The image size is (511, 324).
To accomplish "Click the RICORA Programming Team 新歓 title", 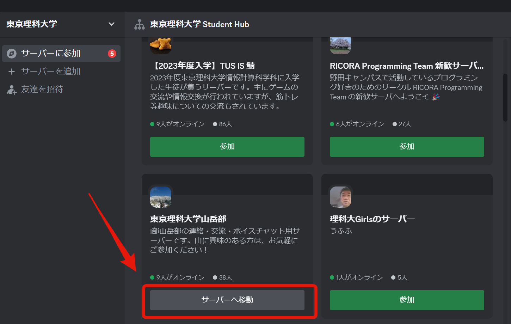I will (x=407, y=66).
